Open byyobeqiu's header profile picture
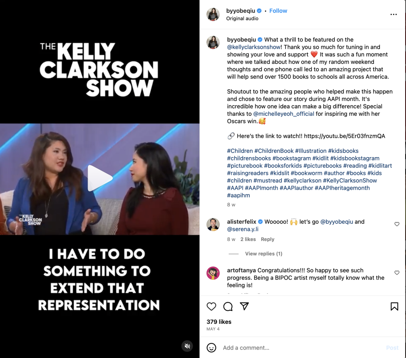Viewport: 406px width, 358px height. click(x=213, y=14)
